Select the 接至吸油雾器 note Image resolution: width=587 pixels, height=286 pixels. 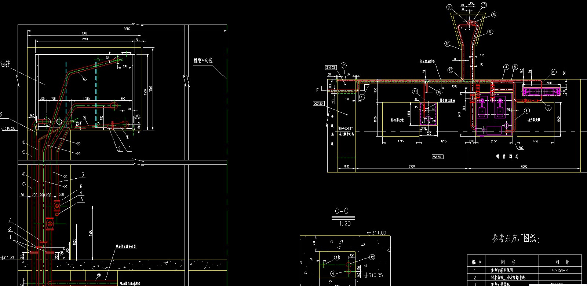427,62
